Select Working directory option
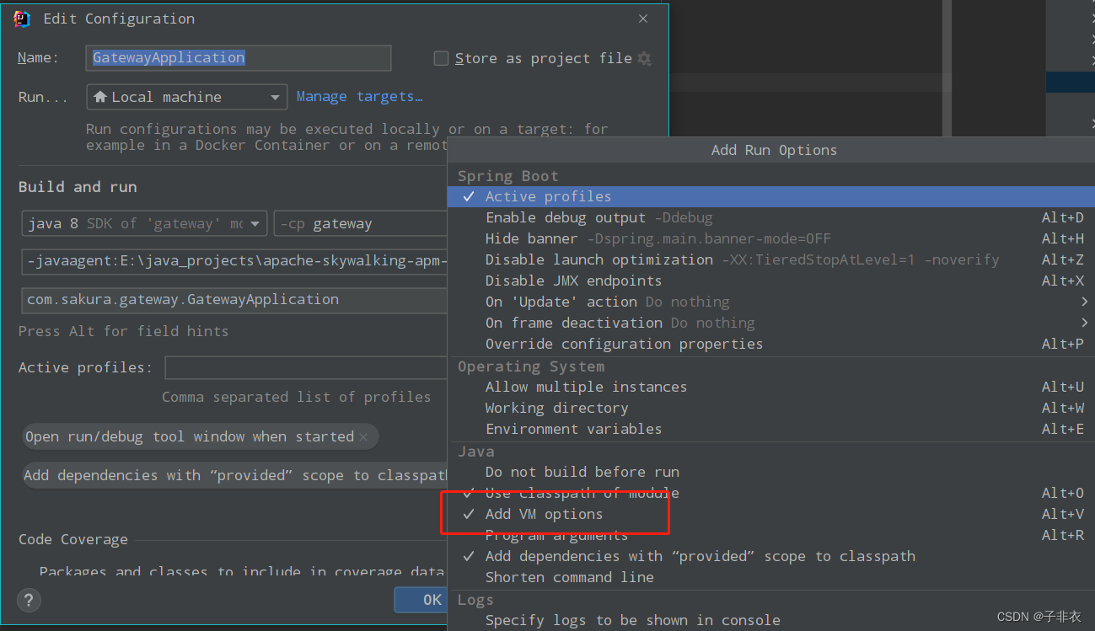The height and width of the screenshot is (631, 1095). click(x=771, y=408)
